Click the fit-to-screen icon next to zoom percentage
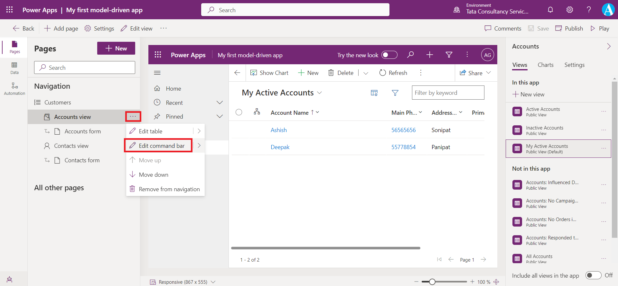618x286 pixels. tap(496, 282)
